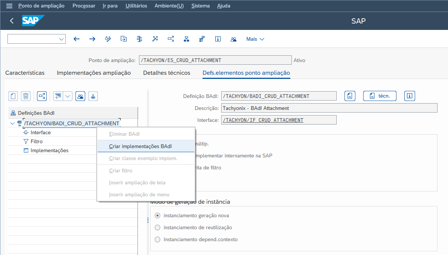Switch to Implementações ampliação tab
Image resolution: width=448 pixels, height=255 pixels.
pyautogui.click(x=94, y=73)
